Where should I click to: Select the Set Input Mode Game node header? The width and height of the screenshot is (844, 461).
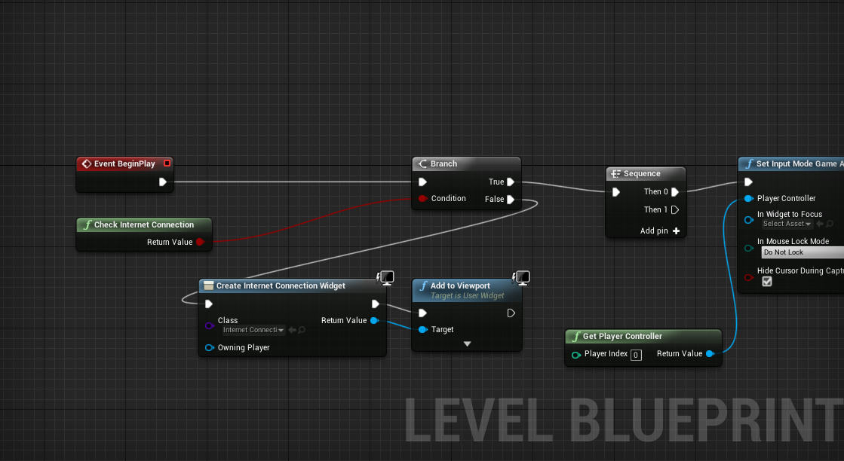pos(791,164)
